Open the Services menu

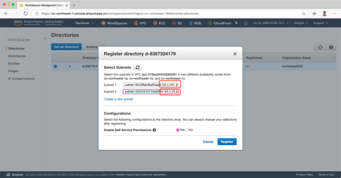85,23
